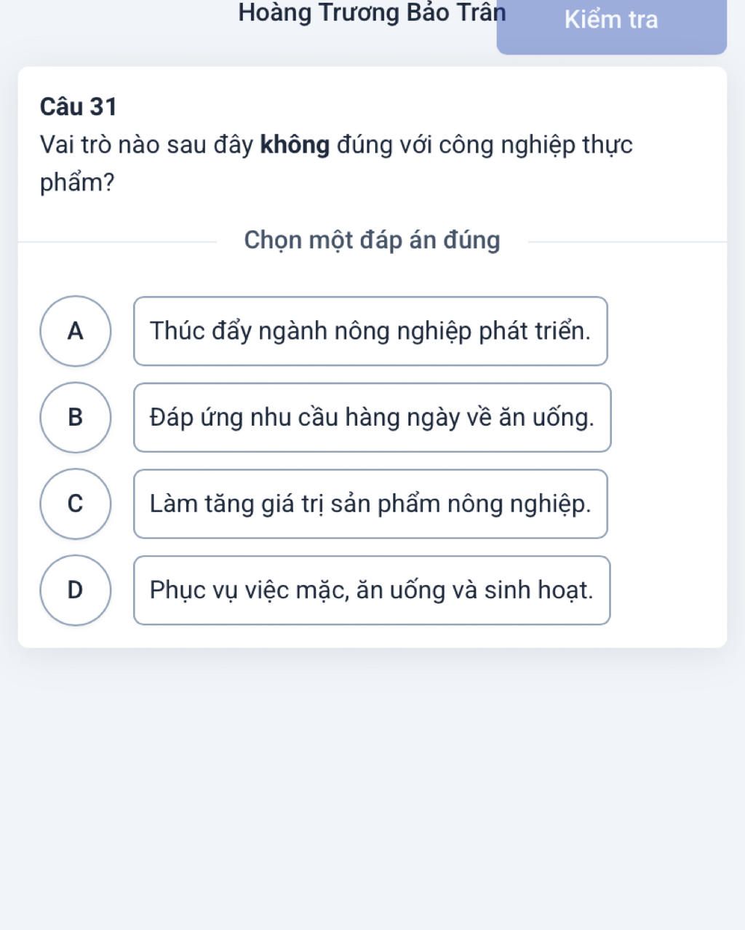Click the blank card space right of answer D
The width and height of the screenshot is (745, 930).
click(x=668, y=590)
